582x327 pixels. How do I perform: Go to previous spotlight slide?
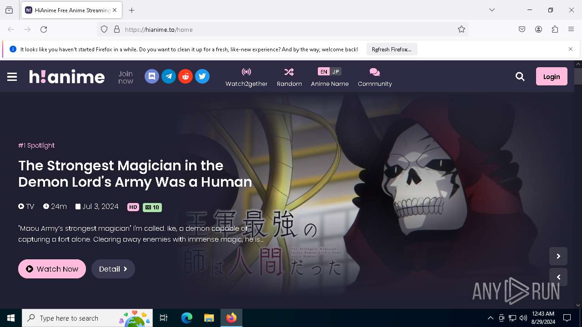pyautogui.click(x=558, y=277)
